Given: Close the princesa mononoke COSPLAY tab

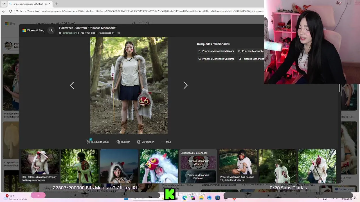Looking at the screenshot, I should tap(49, 4).
